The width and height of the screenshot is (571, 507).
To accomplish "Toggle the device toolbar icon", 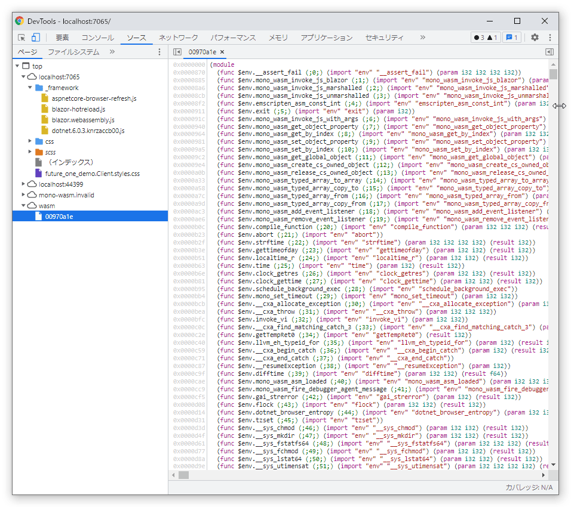I will [x=36, y=38].
